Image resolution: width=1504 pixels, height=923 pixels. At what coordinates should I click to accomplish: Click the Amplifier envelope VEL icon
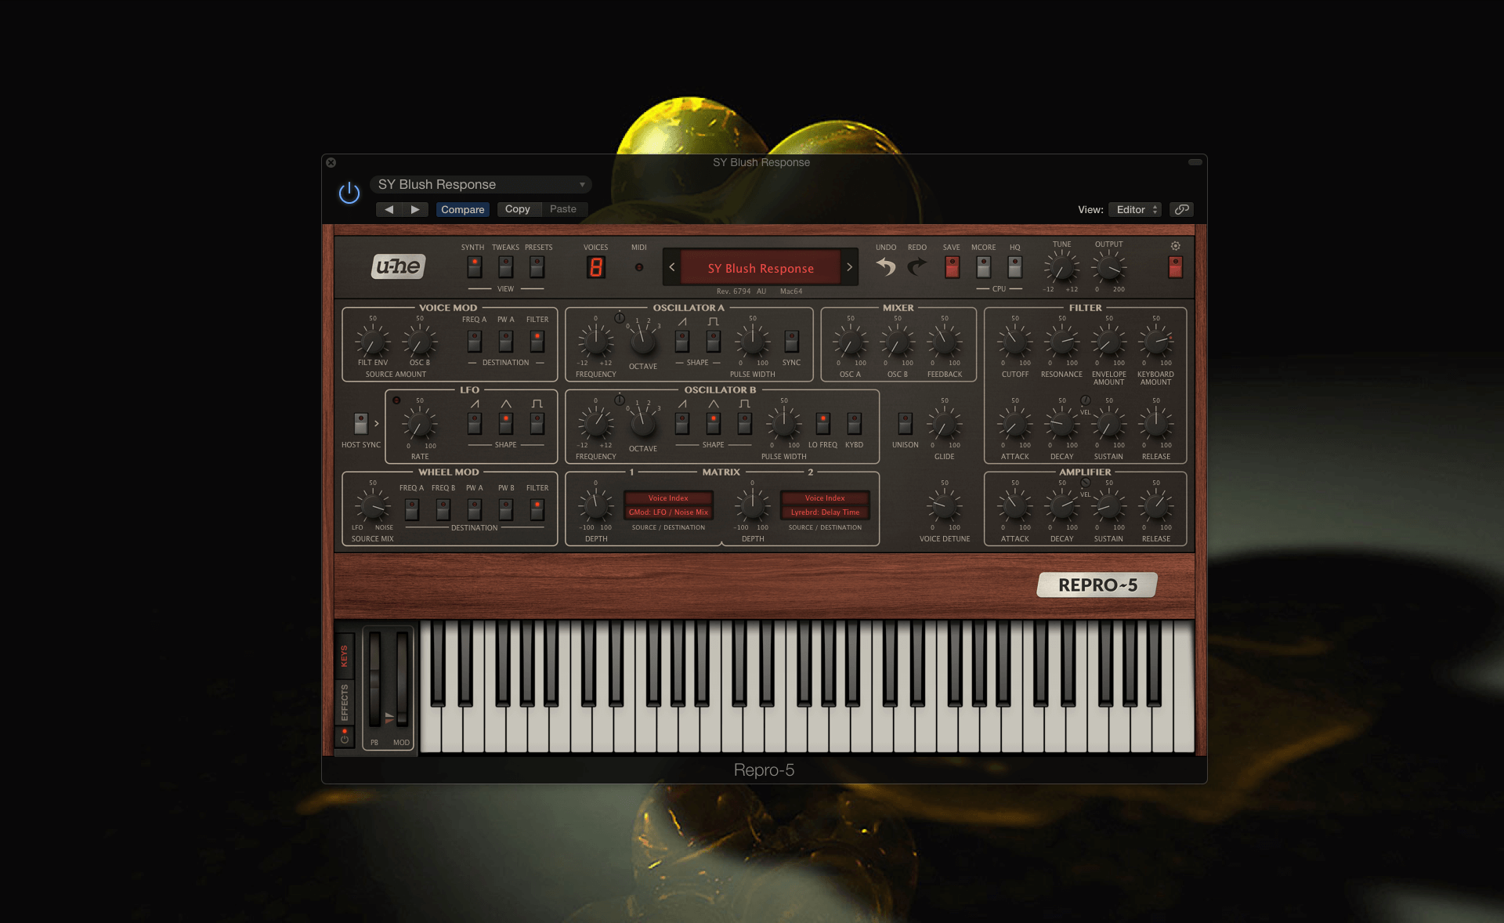tap(1086, 483)
